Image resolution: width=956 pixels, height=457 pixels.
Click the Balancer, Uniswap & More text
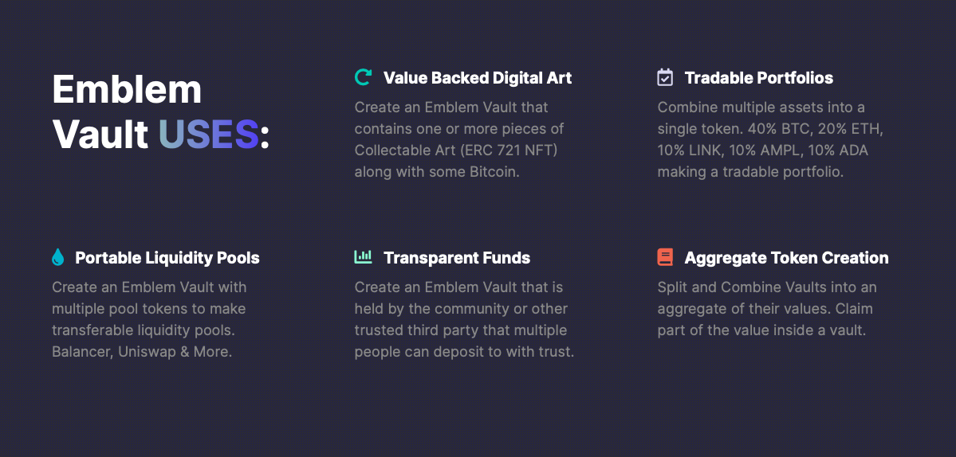(x=142, y=352)
